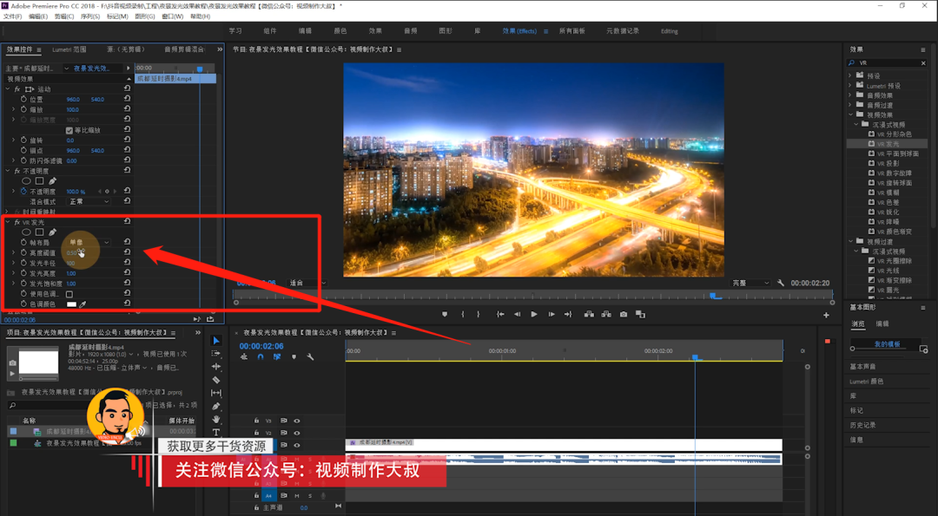Select the Hand tool

216,419
